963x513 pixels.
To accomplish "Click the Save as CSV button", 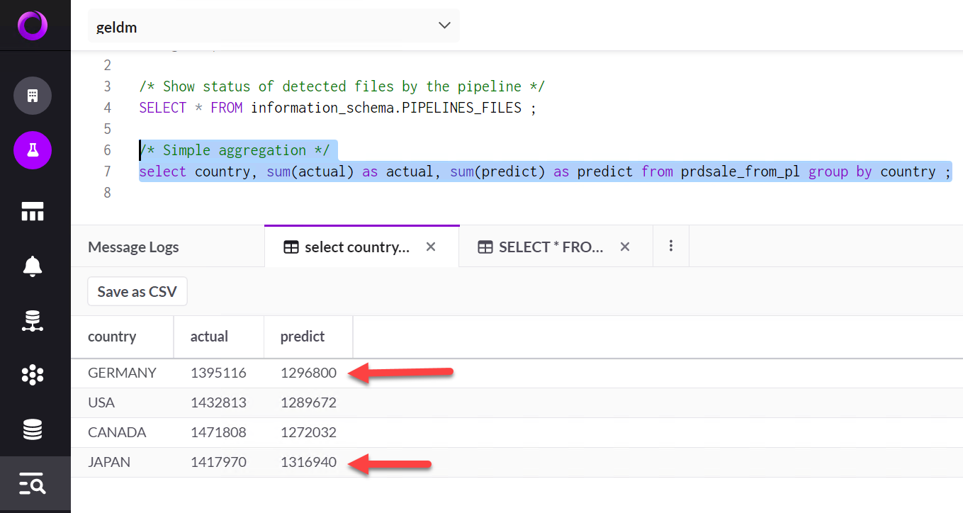I will point(137,291).
